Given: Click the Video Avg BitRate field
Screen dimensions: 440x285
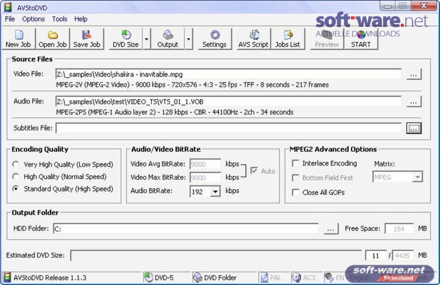Looking at the screenshot, I should (x=205, y=164).
